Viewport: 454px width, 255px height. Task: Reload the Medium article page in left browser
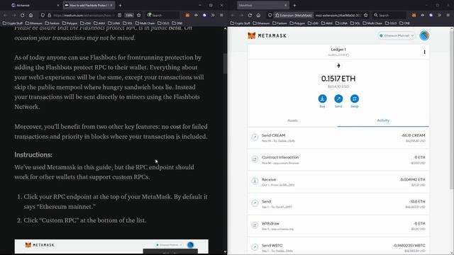(22, 15)
